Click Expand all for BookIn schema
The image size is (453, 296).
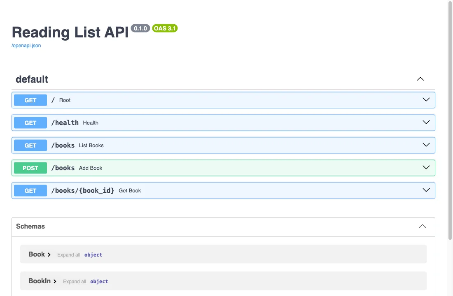(75, 281)
